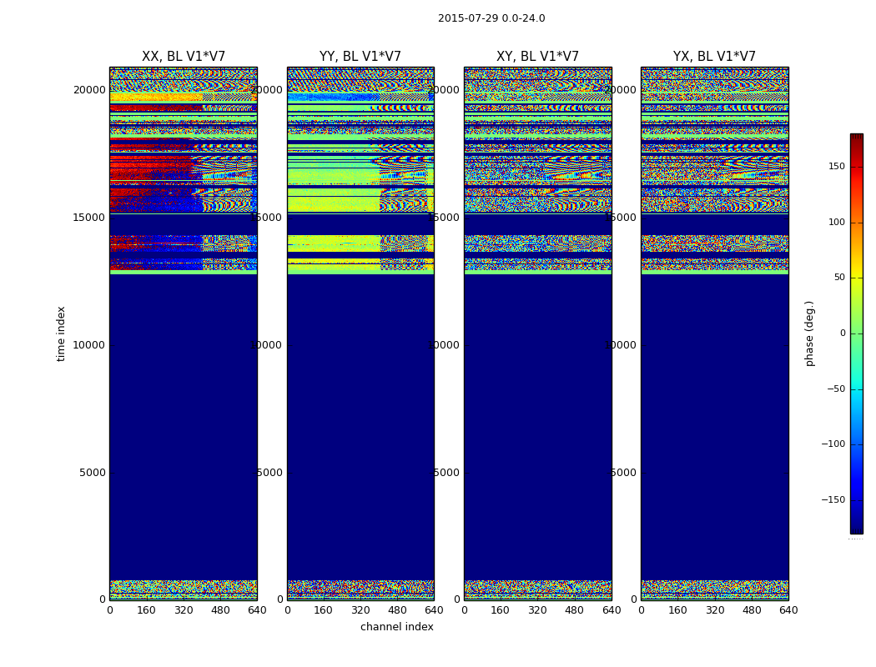Click the 640 x-axis tick of the YX plot

click(788, 610)
